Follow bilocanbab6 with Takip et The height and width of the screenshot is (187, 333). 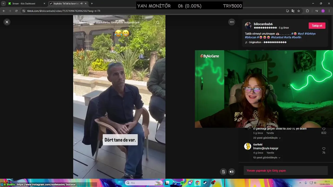click(317, 26)
